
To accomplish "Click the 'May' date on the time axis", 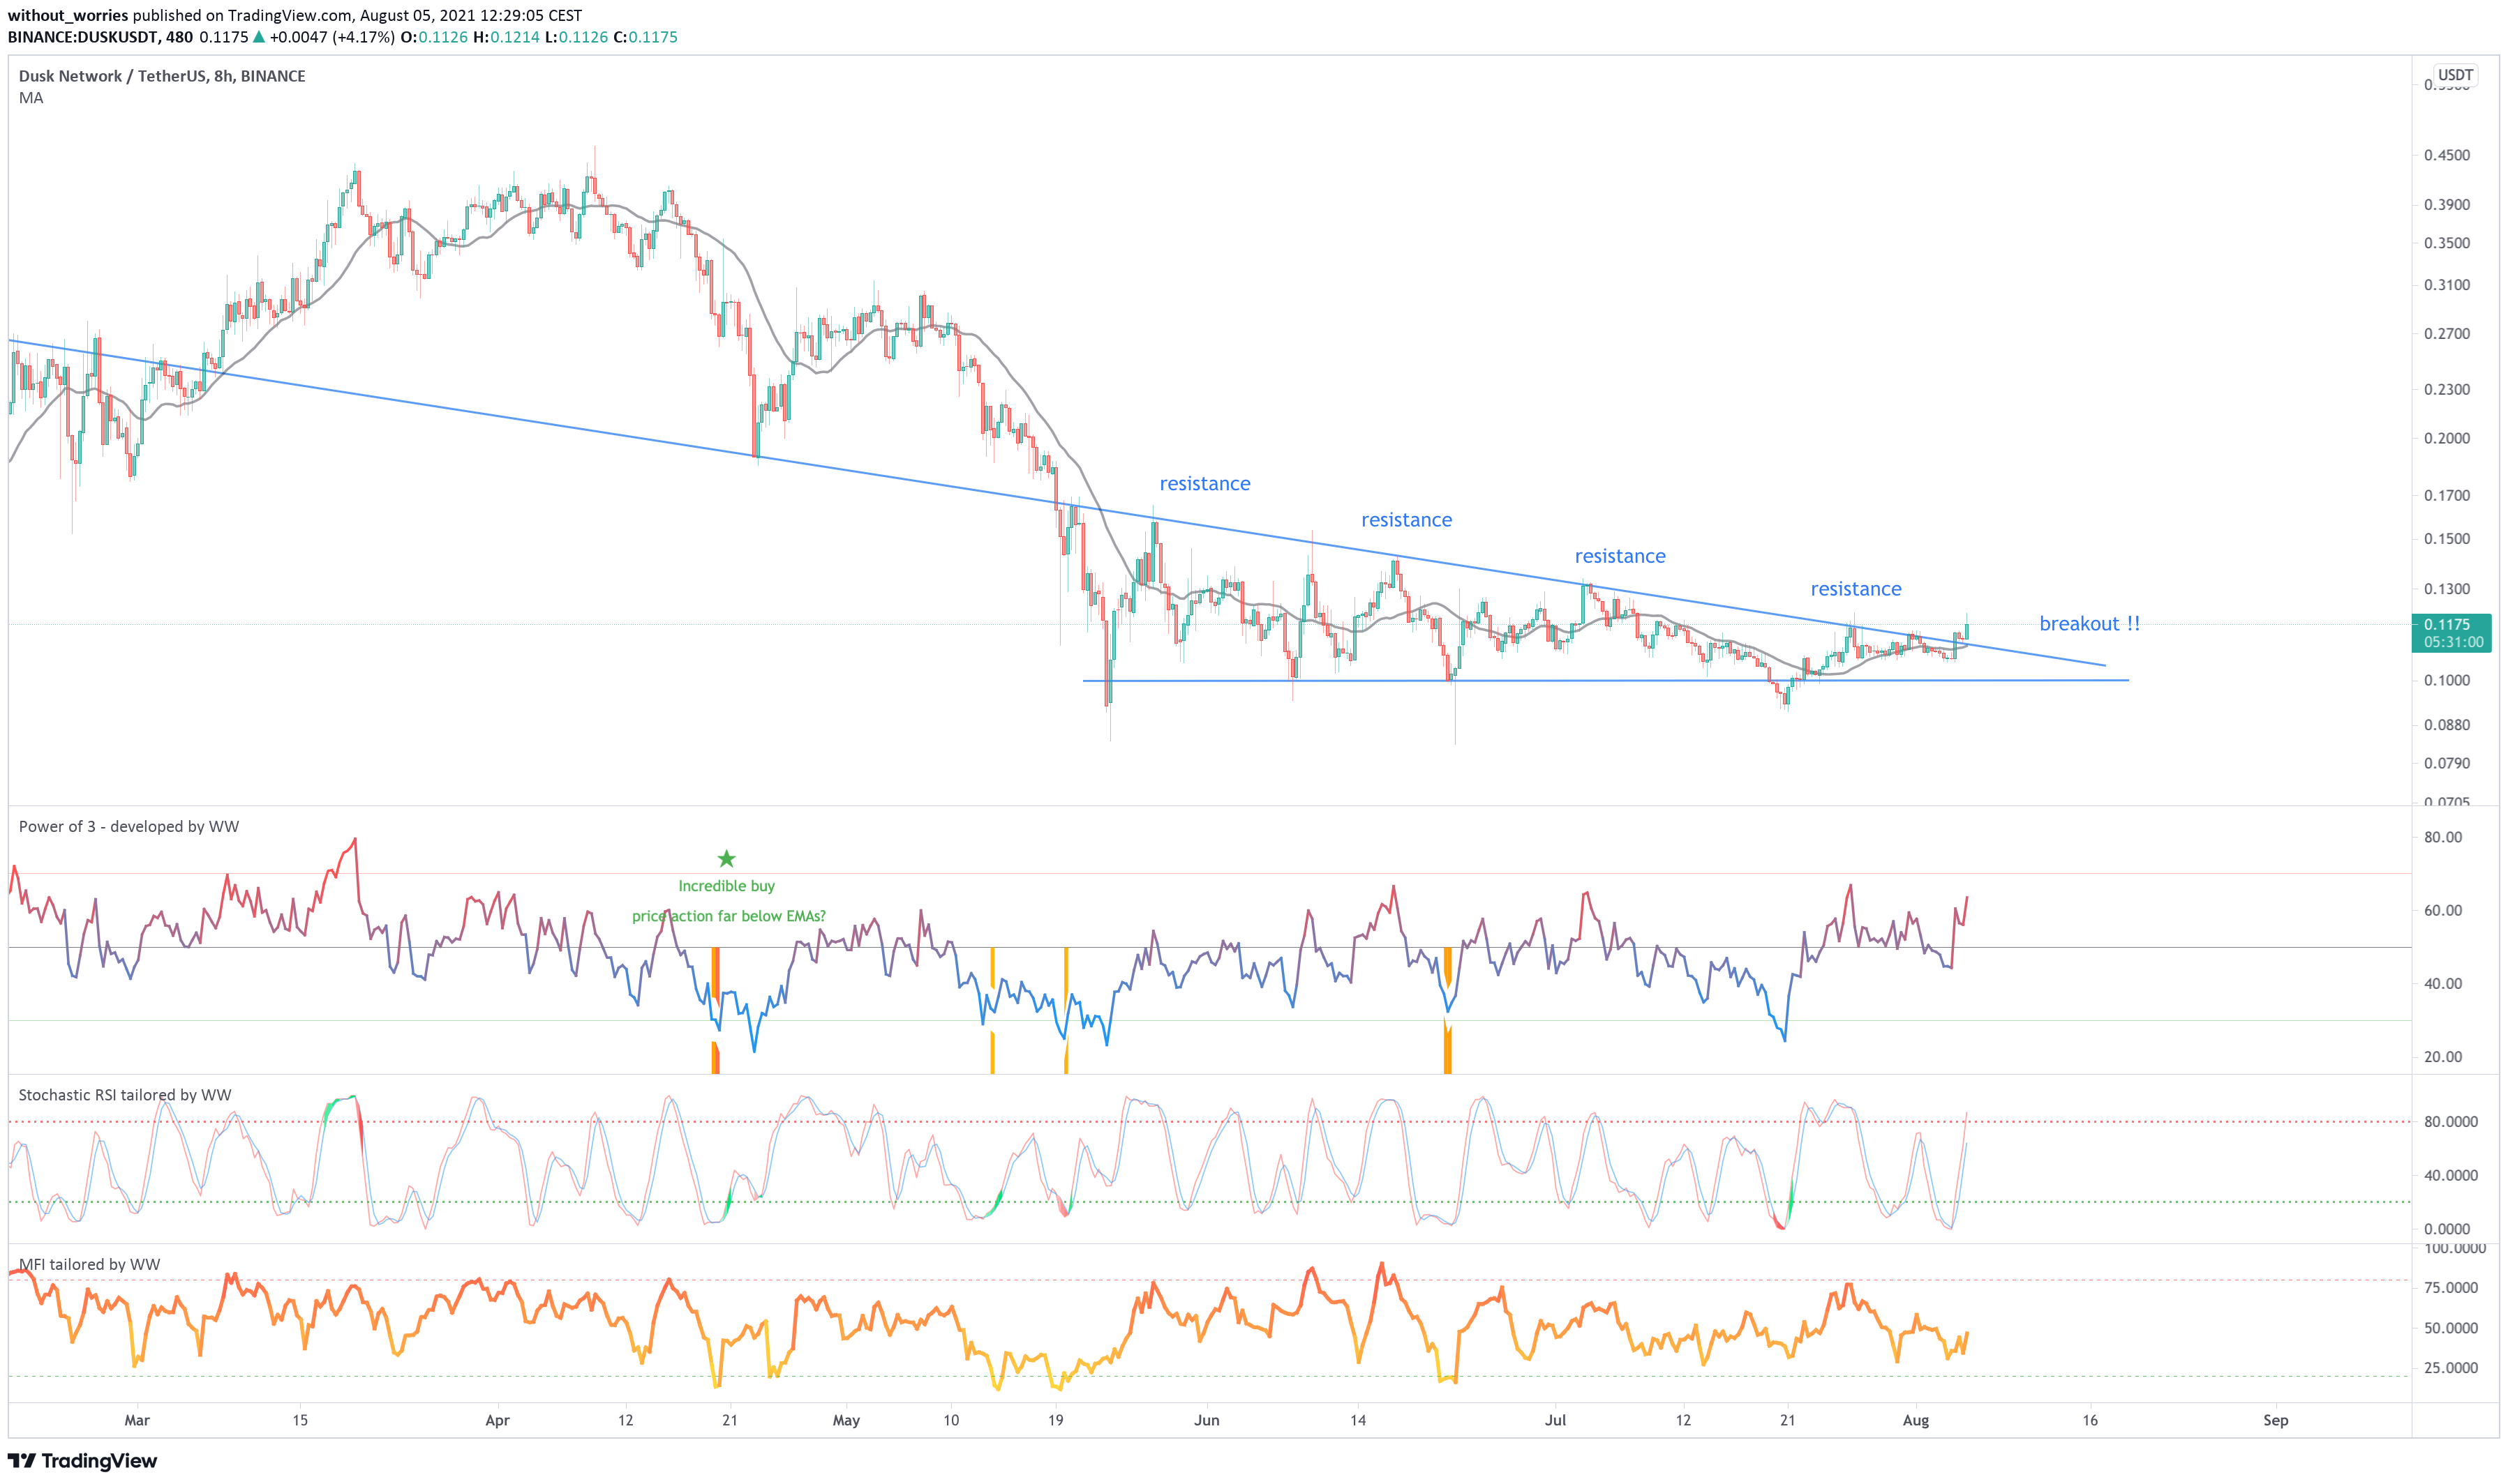I will [x=846, y=1420].
